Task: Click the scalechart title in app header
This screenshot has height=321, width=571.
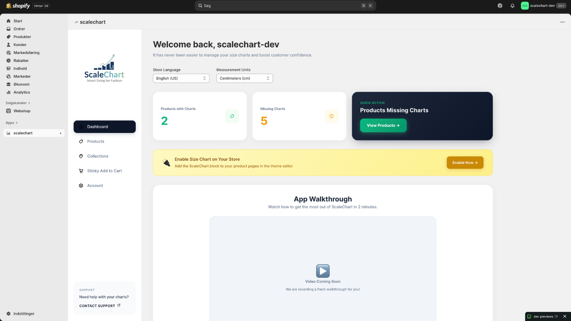Action: (x=93, y=22)
